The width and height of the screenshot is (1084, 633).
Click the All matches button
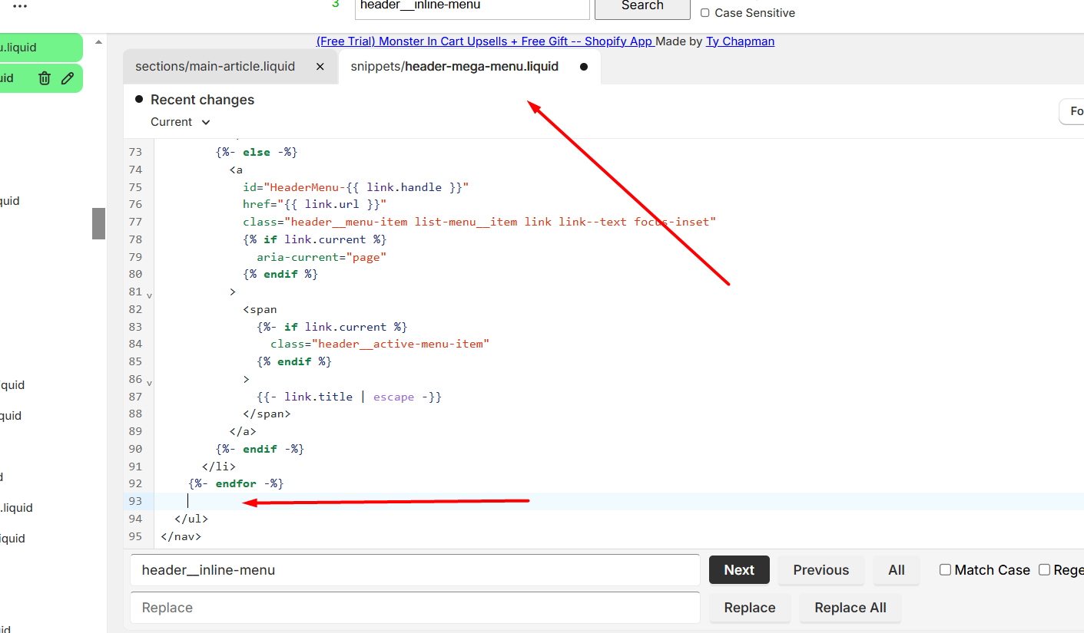coord(897,570)
